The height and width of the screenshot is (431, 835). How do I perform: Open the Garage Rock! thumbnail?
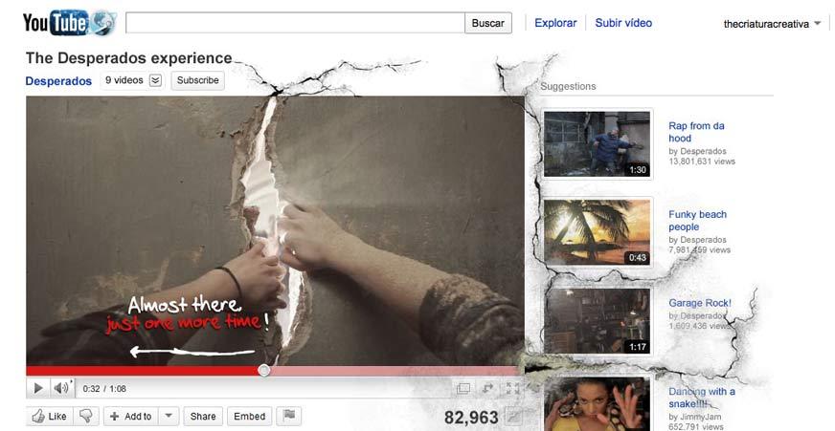coord(597,321)
